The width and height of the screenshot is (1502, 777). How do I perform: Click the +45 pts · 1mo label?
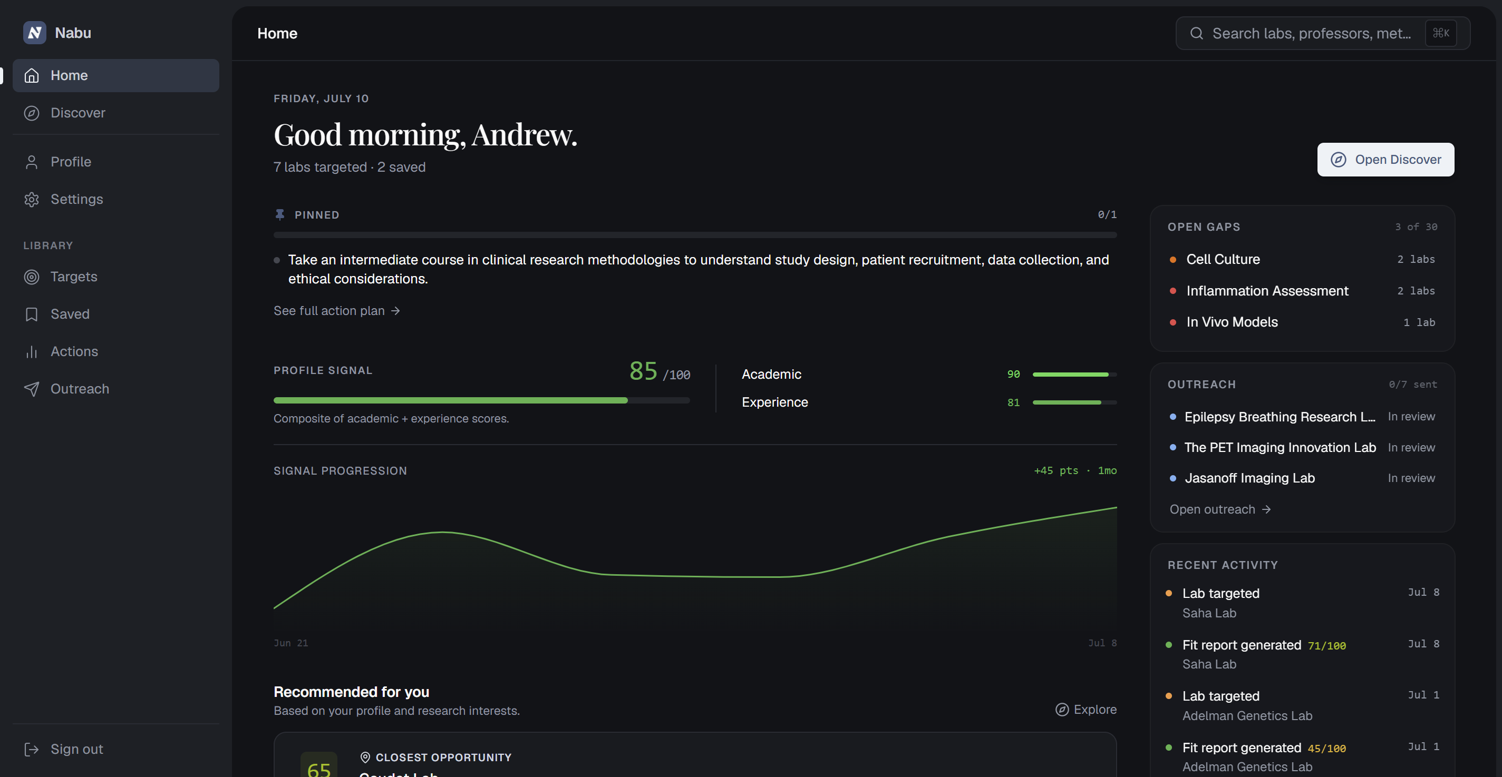coord(1075,470)
